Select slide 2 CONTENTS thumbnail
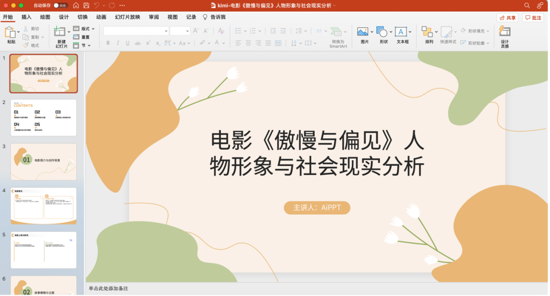Screen dimensions: 550x296 click(x=43, y=117)
